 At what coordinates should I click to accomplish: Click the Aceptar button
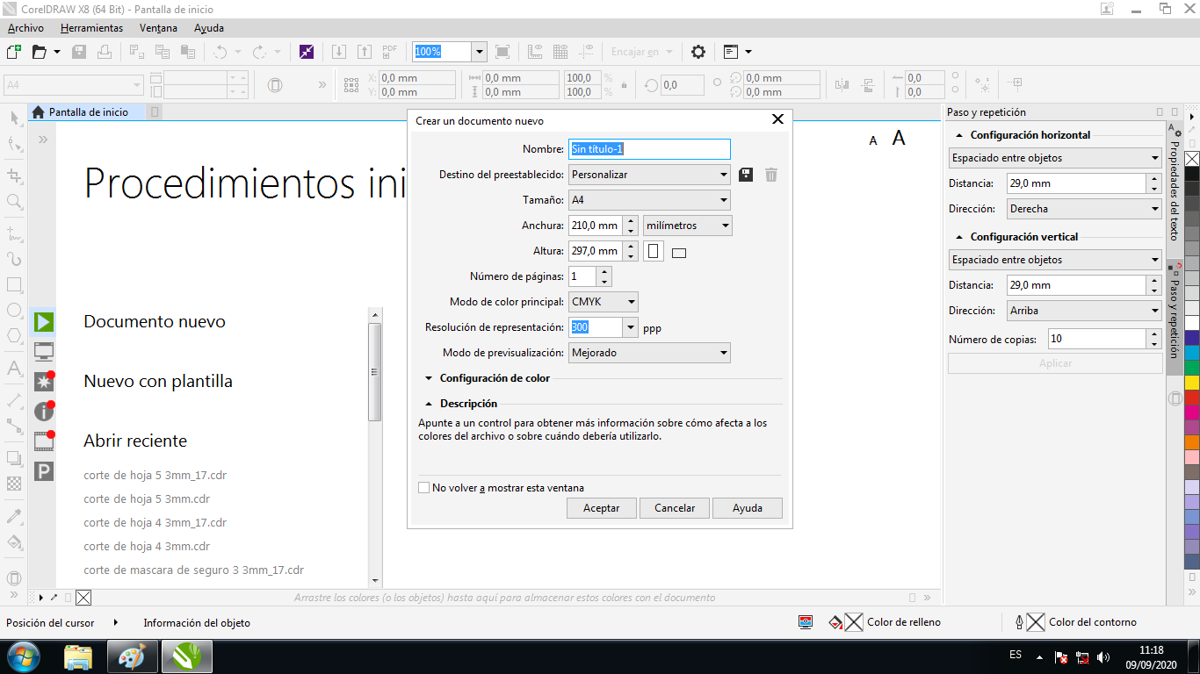602,508
